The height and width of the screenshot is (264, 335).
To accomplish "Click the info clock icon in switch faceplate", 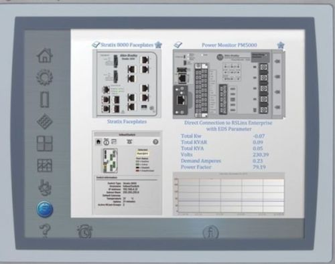I will 106,142.
